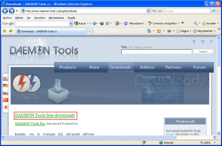Image resolution: width=222 pixels, height=146 pixels.
Task: Click the RSS feeds icon
Action: point(159,31)
